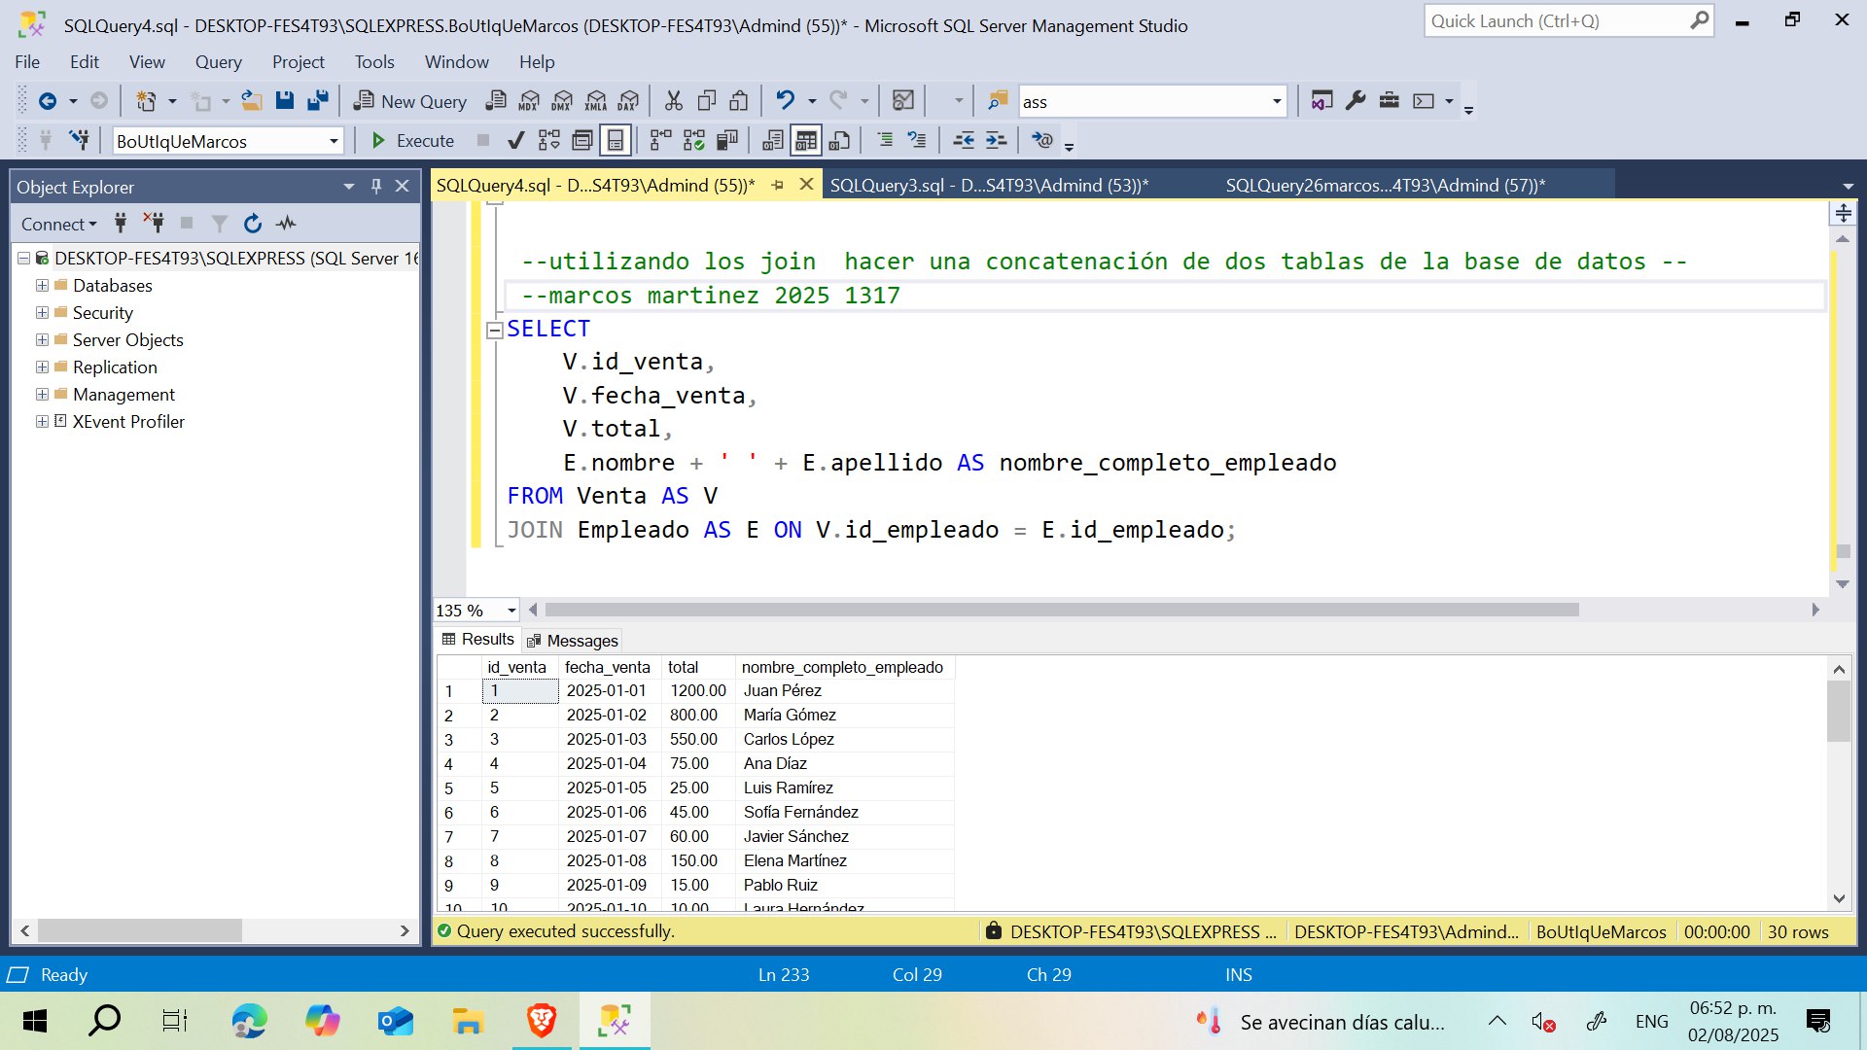Refresh the Object Explorer tree
The width and height of the screenshot is (1867, 1050).
pos(253,224)
